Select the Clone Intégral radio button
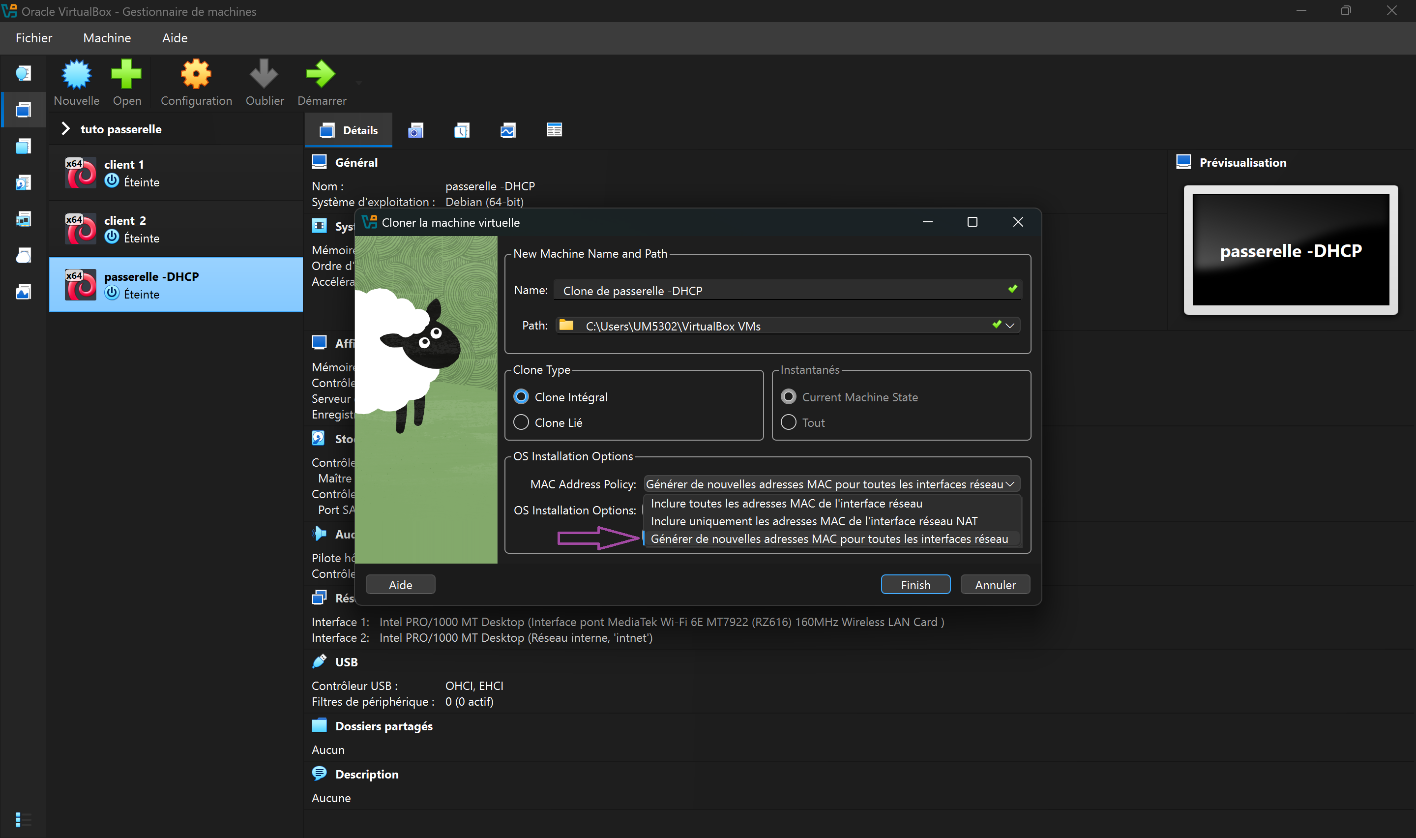 click(521, 397)
